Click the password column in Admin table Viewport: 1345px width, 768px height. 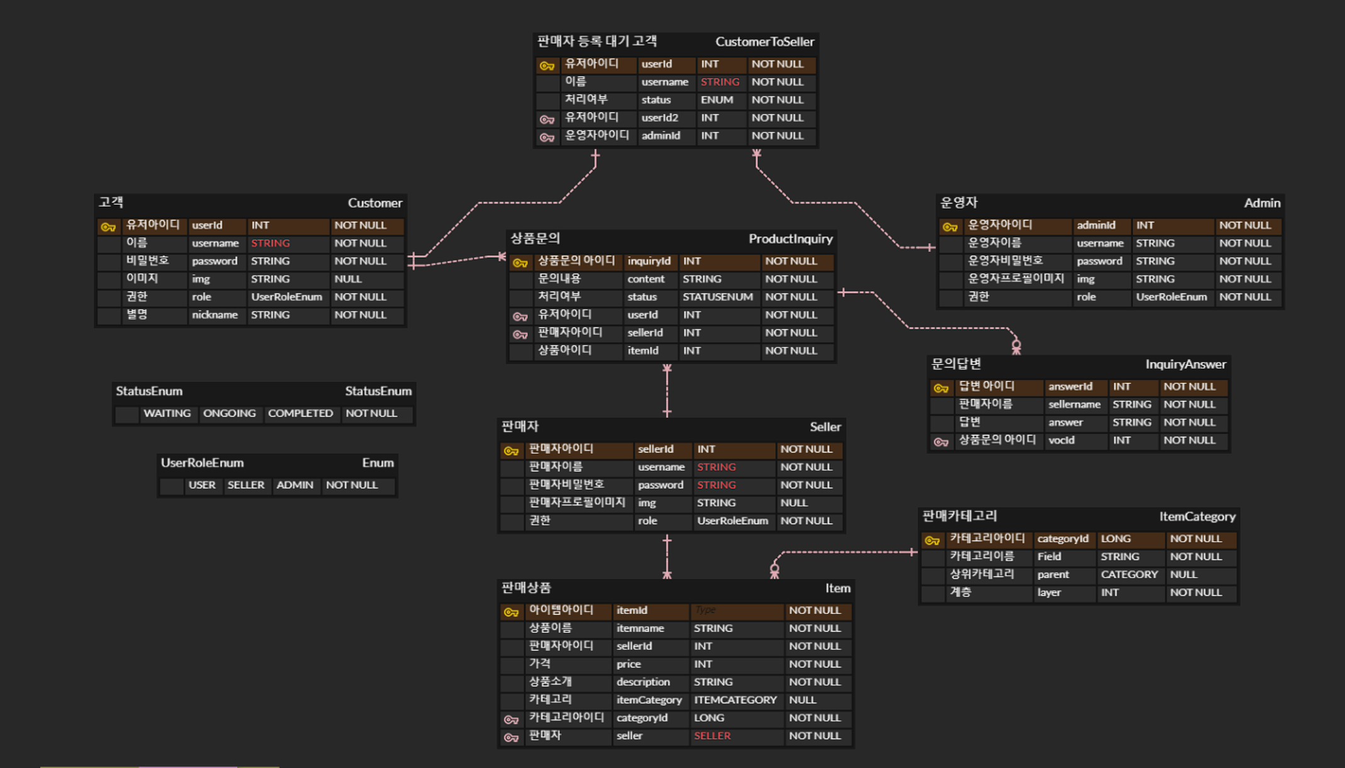[1099, 261]
